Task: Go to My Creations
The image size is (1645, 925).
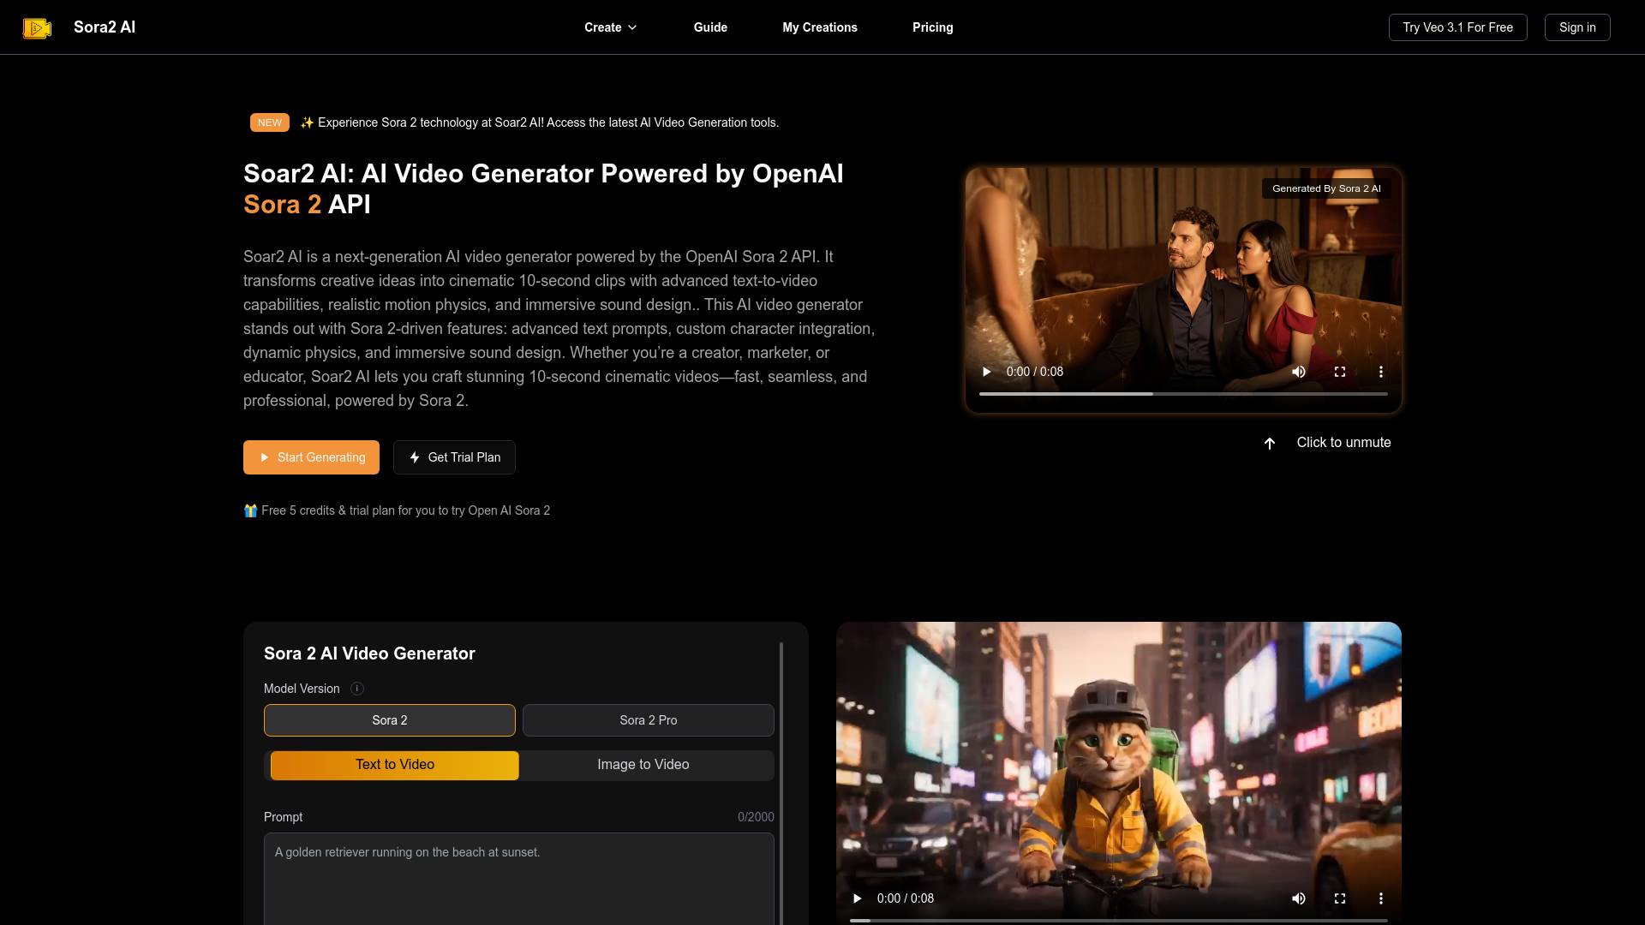Action: (820, 27)
